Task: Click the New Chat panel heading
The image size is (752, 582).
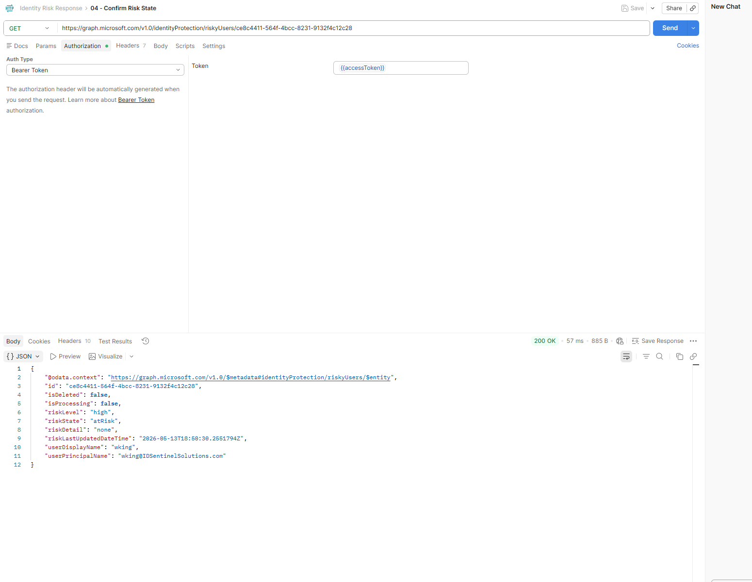Action: (x=725, y=7)
